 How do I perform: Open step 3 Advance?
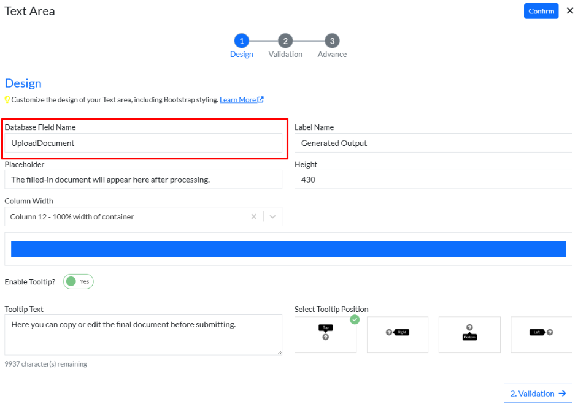[332, 41]
